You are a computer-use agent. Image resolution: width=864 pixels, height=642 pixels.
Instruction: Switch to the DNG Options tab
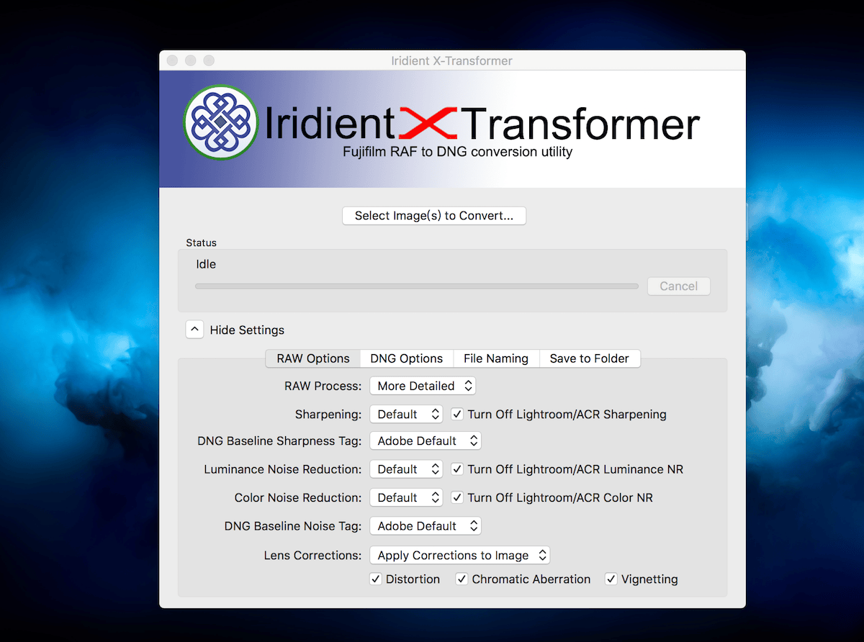tap(407, 358)
